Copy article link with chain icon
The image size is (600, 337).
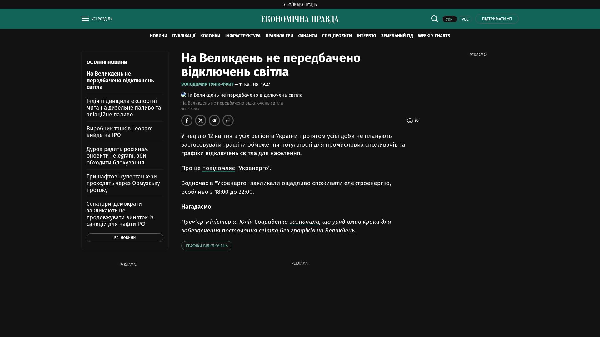pos(228,120)
